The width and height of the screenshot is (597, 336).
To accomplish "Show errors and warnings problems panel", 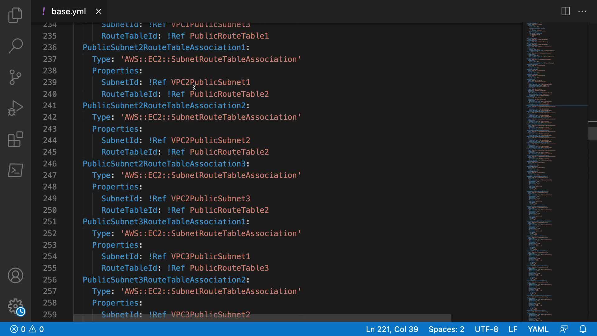I will [27, 329].
